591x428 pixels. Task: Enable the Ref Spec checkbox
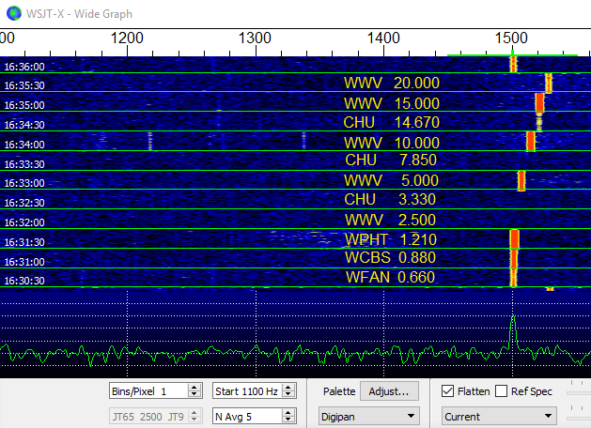502,391
